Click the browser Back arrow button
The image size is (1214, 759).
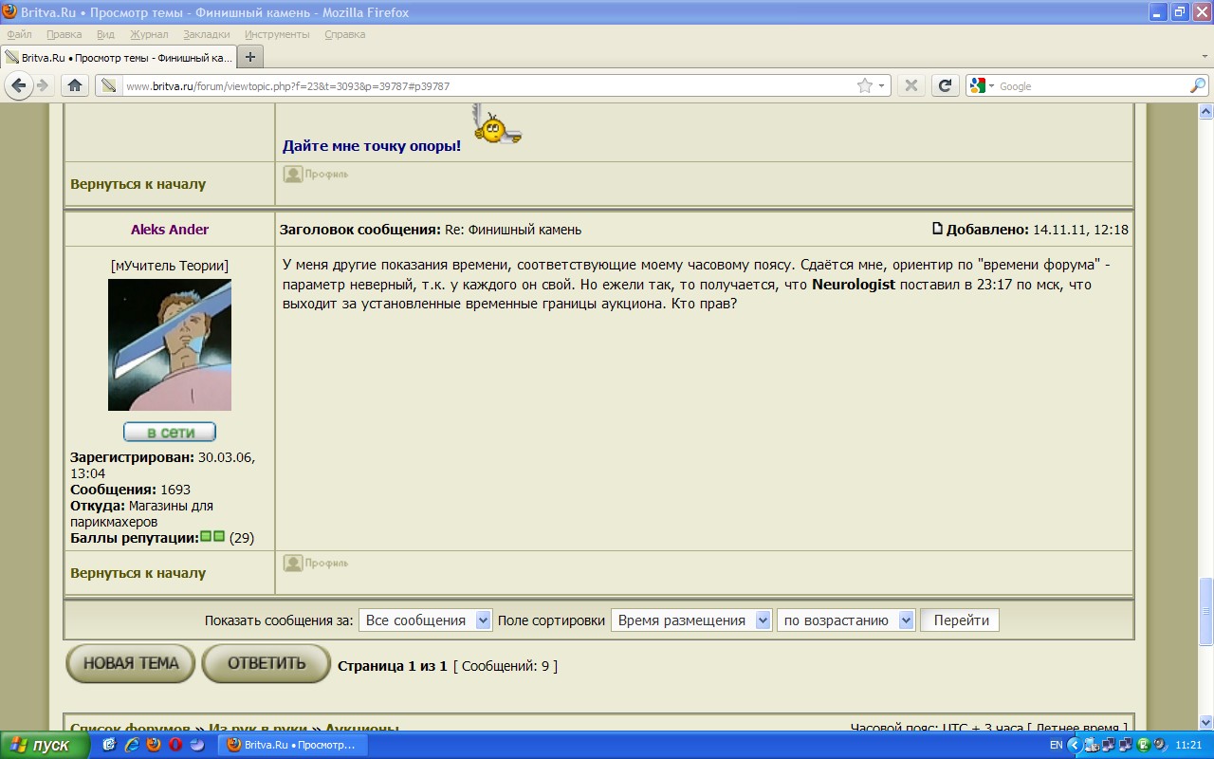click(x=19, y=85)
